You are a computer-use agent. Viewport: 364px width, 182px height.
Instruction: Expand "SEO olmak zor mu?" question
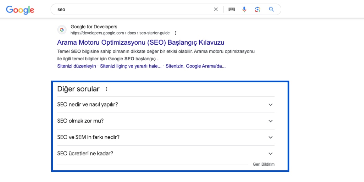point(166,121)
